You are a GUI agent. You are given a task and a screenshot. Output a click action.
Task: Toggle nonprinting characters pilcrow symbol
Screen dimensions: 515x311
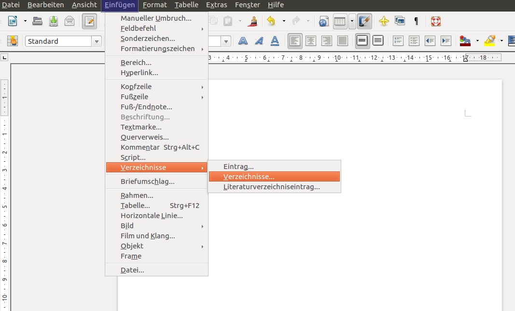click(x=416, y=21)
